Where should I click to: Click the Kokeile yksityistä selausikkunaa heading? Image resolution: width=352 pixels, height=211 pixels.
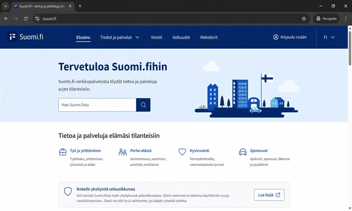[106, 189]
